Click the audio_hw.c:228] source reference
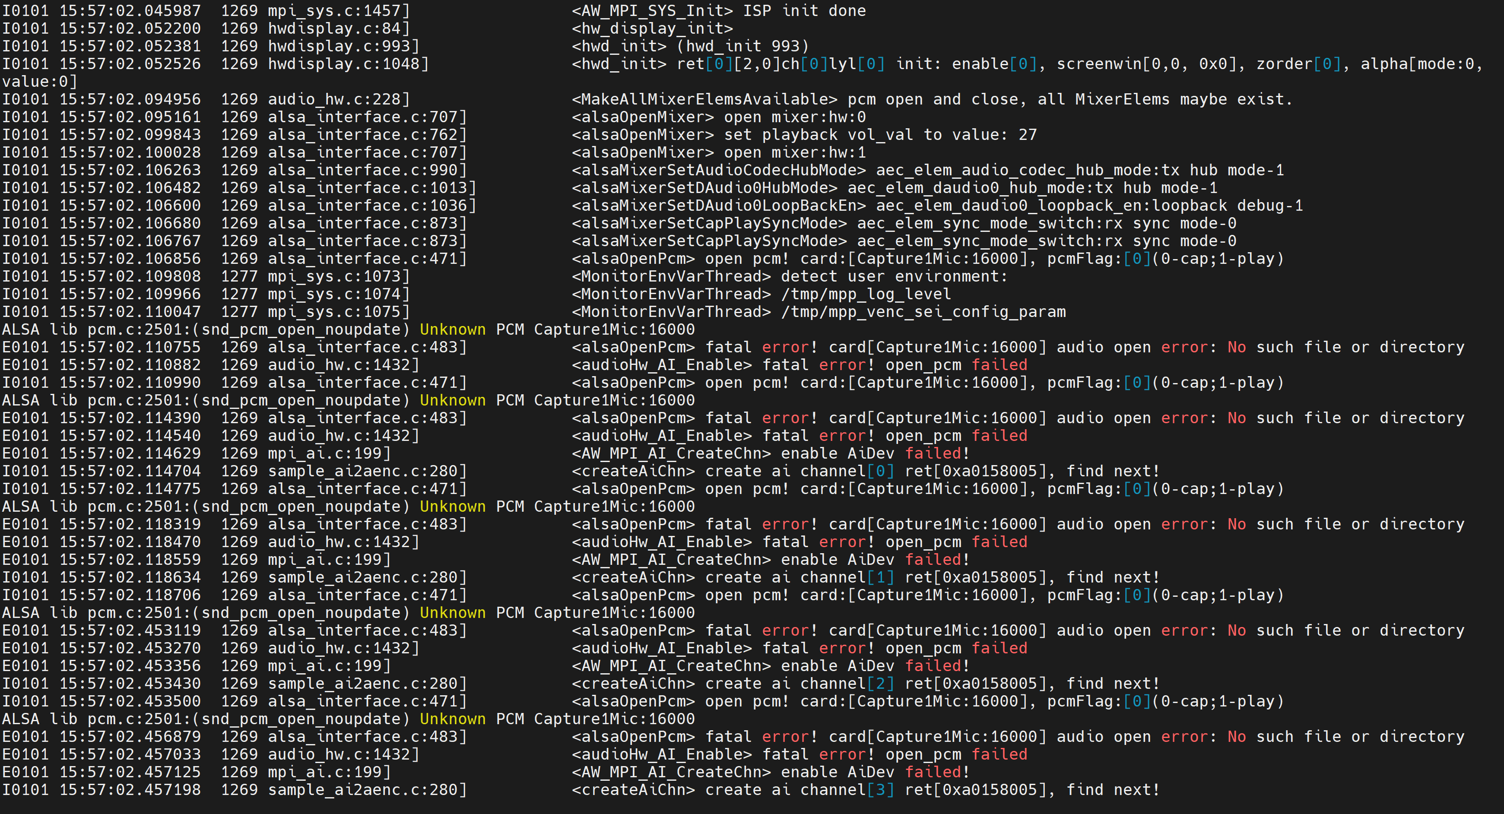This screenshot has height=814, width=1504. (x=339, y=99)
